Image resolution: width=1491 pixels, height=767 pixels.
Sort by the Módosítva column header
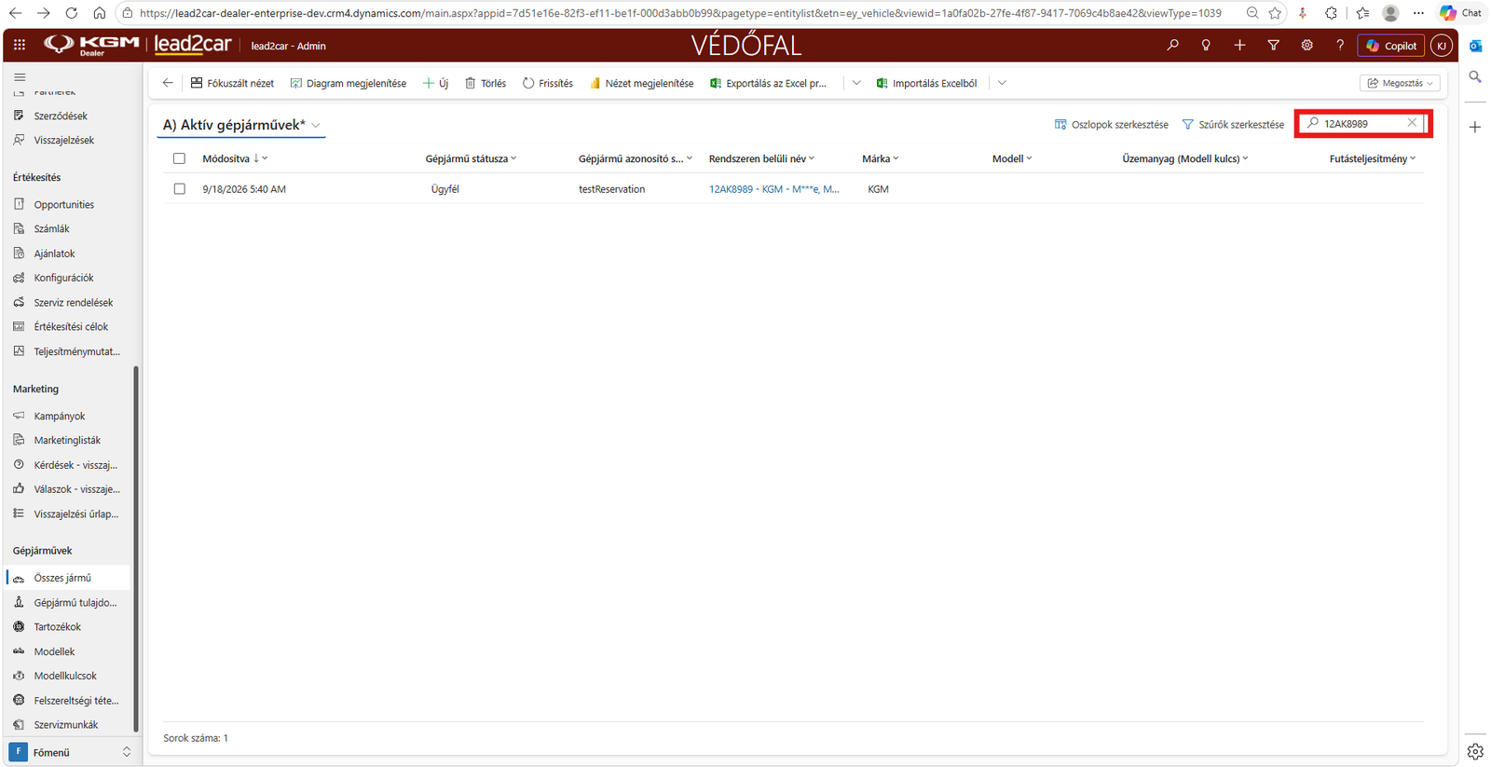pos(235,158)
